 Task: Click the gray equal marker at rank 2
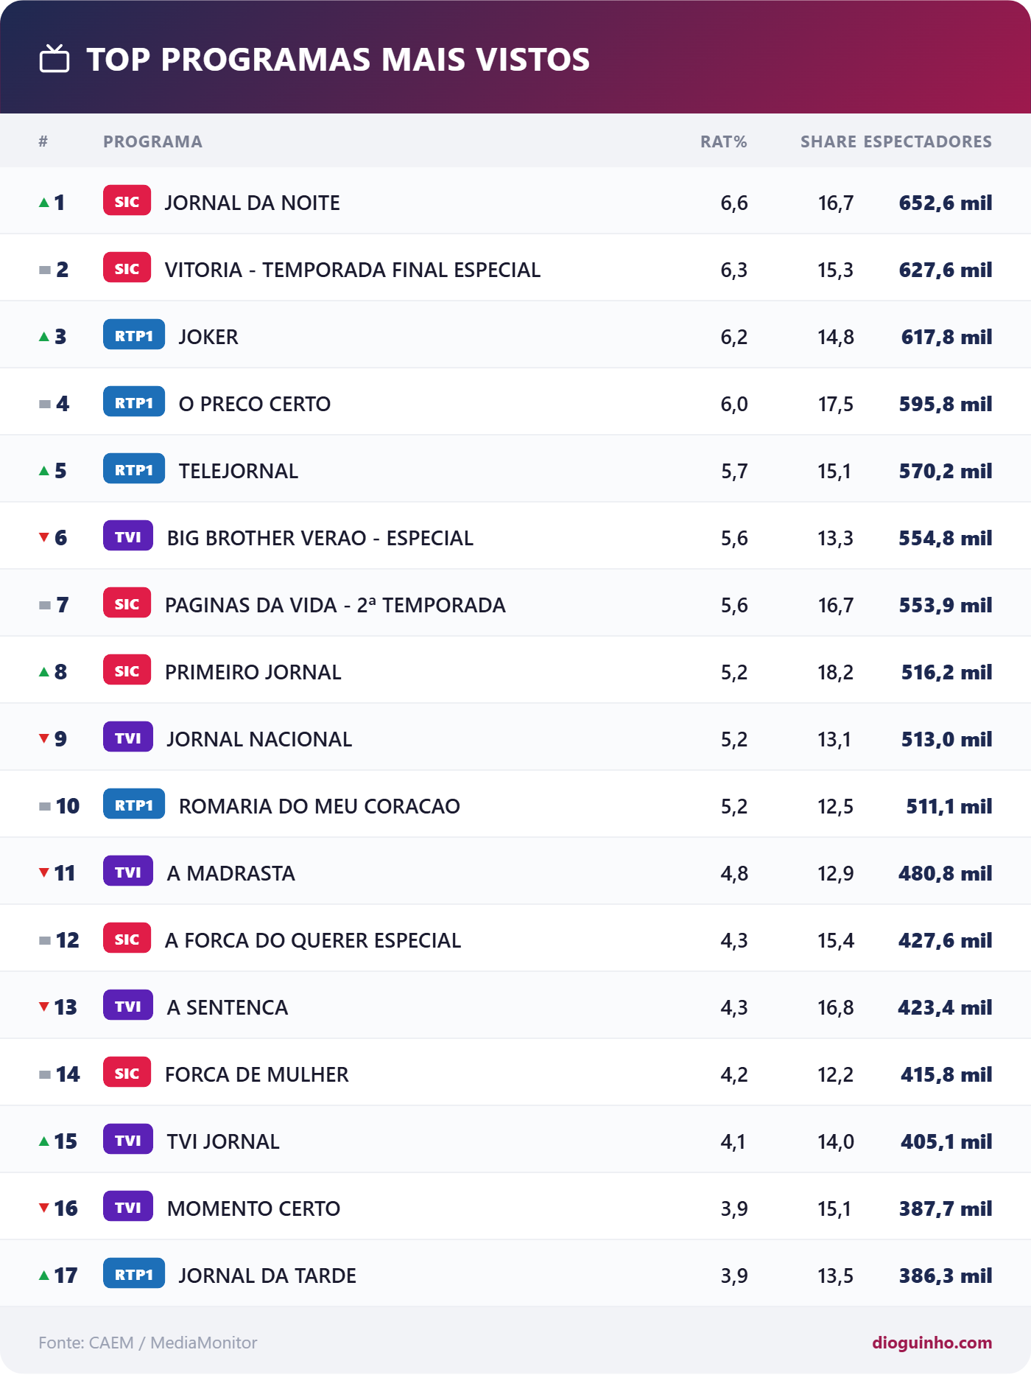point(45,270)
